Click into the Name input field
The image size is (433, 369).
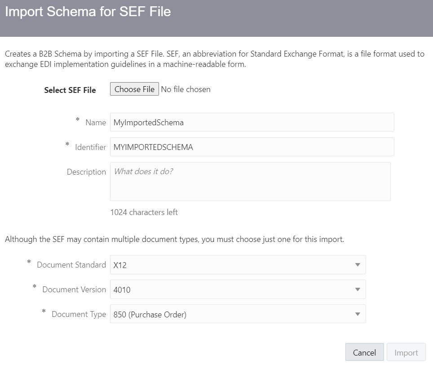coord(252,122)
